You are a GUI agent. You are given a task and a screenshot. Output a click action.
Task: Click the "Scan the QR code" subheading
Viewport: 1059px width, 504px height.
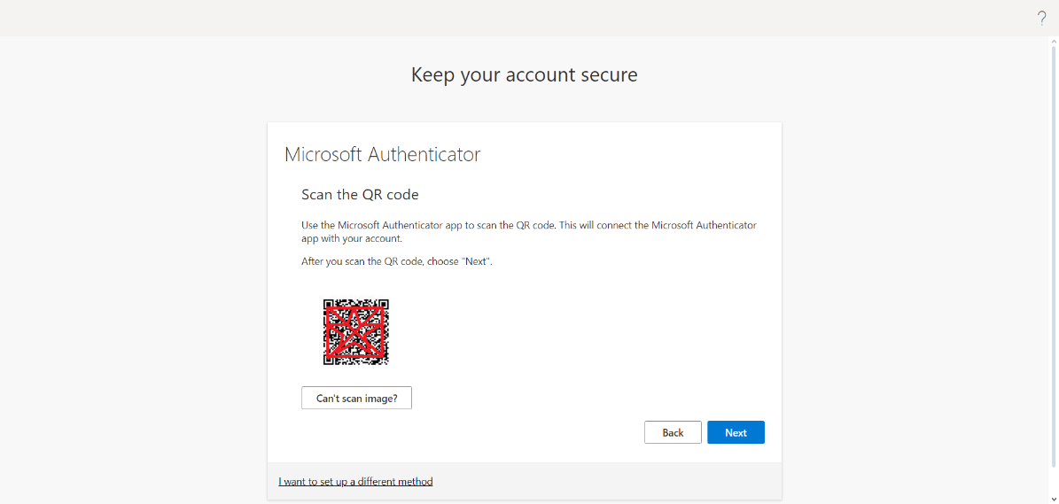[360, 195]
